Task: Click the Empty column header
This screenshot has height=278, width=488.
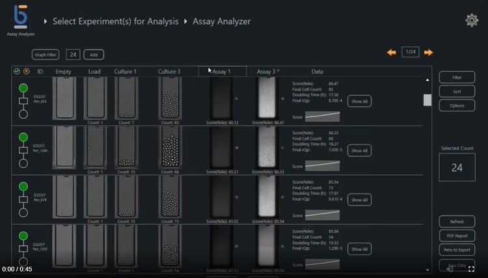Action: 64,72
